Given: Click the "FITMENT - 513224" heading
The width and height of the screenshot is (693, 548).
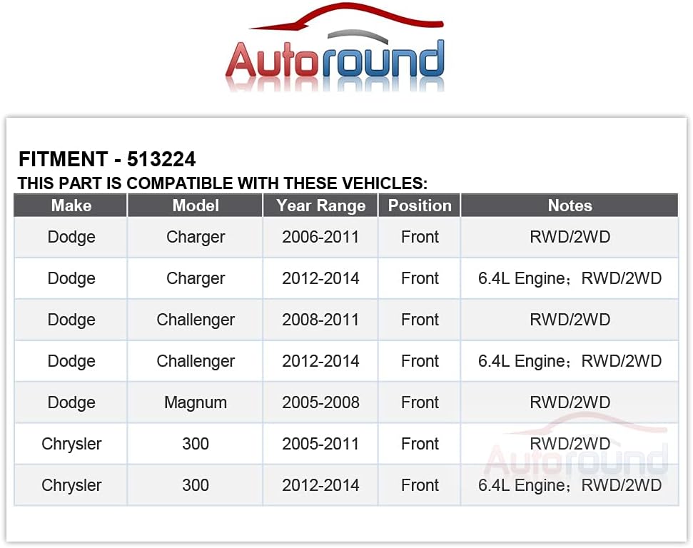Looking at the screenshot, I should point(107,159).
